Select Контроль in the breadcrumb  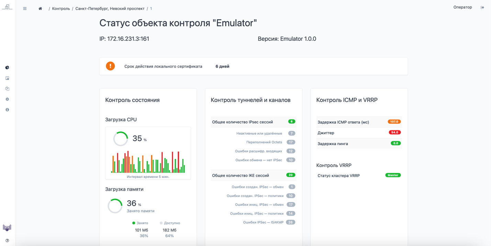pos(61,9)
